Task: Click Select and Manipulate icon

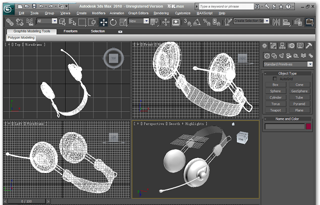Action: coord(166,22)
